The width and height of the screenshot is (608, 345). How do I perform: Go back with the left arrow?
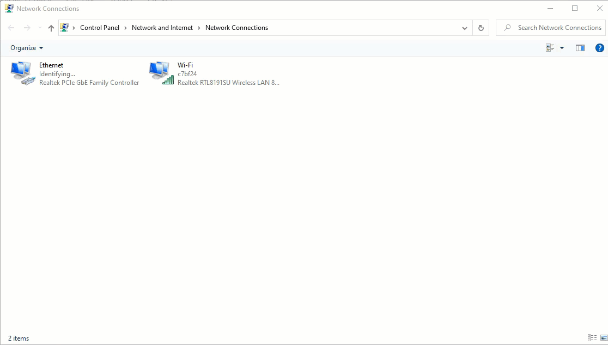coord(11,28)
